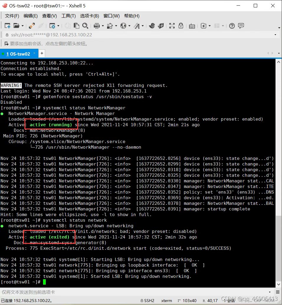Click the Disconnect icon in toolbar
The height and width of the screenshot is (305, 282).
(41, 26)
